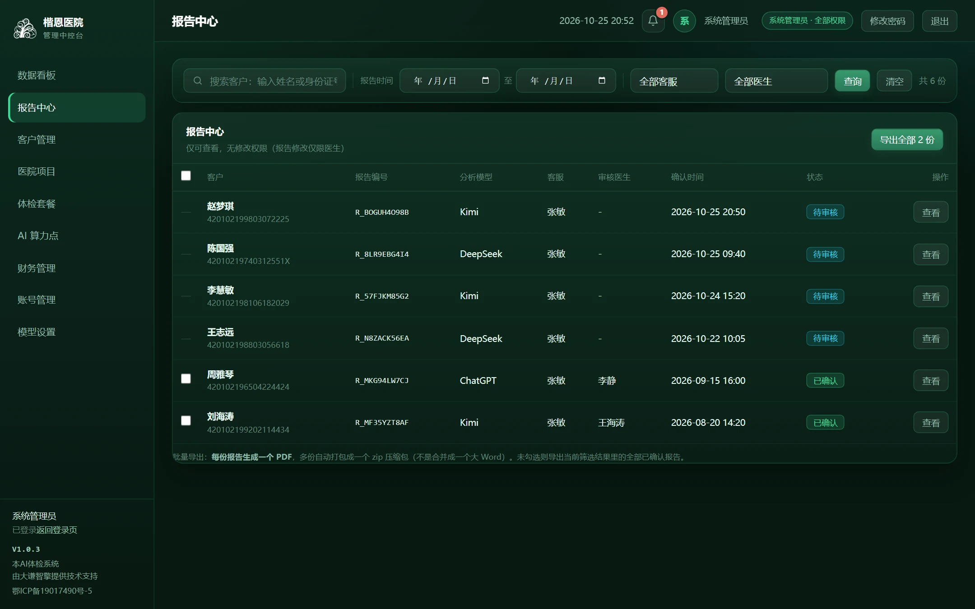View report for 李慧敏

point(931,296)
